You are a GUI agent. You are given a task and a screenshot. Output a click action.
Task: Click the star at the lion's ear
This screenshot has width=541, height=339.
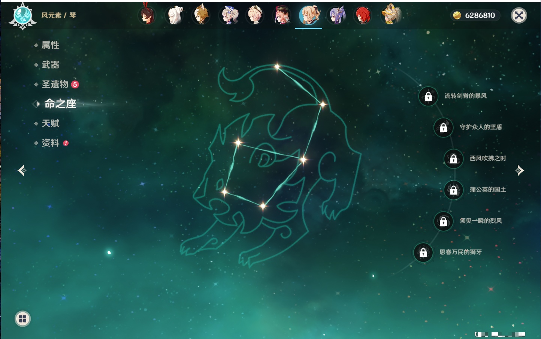coord(238,142)
